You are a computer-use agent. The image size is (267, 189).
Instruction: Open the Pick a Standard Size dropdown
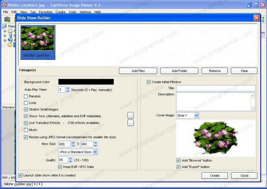click(95, 152)
